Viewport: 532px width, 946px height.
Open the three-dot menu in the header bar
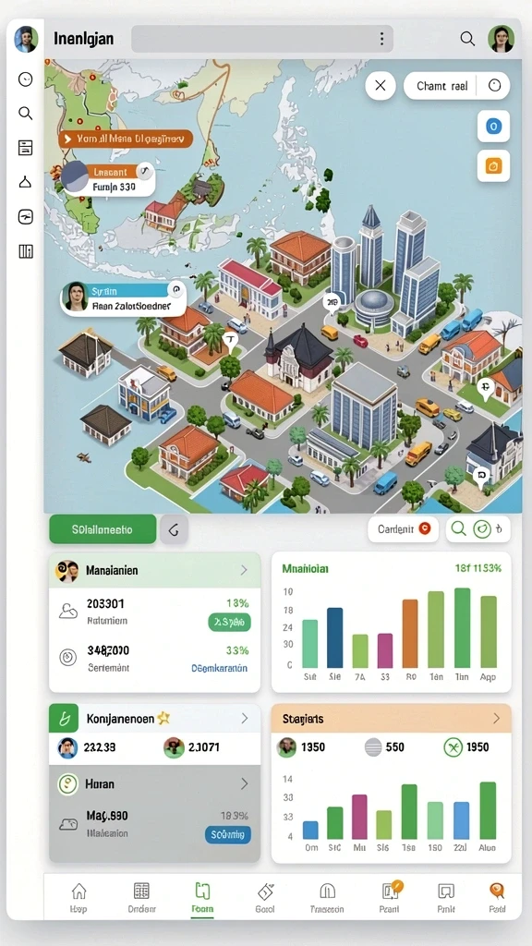click(381, 39)
